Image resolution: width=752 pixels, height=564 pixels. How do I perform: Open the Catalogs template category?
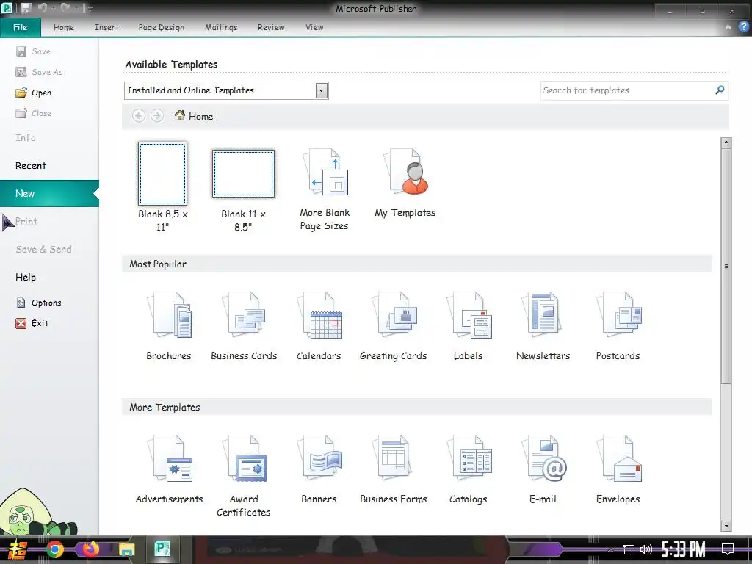[468, 470]
